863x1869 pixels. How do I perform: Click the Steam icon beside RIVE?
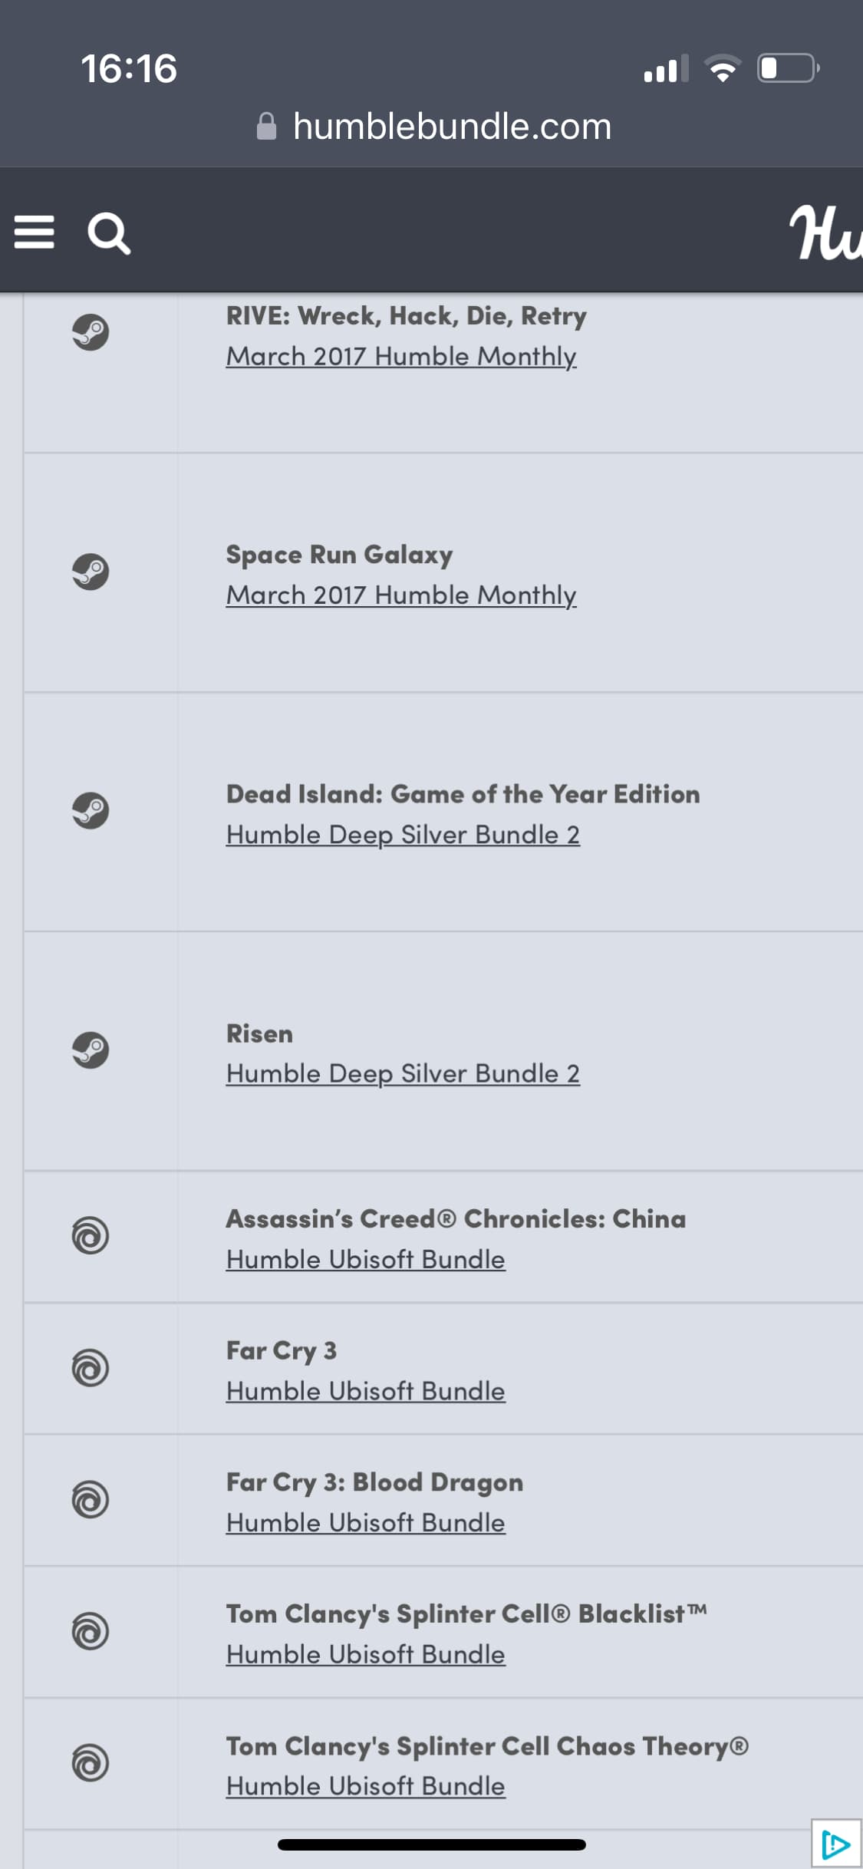(x=91, y=333)
